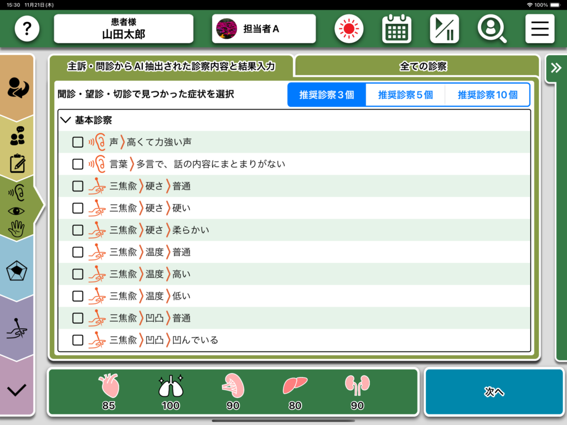
Task: Tap the red sun icon in header
Action: [x=348, y=29]
